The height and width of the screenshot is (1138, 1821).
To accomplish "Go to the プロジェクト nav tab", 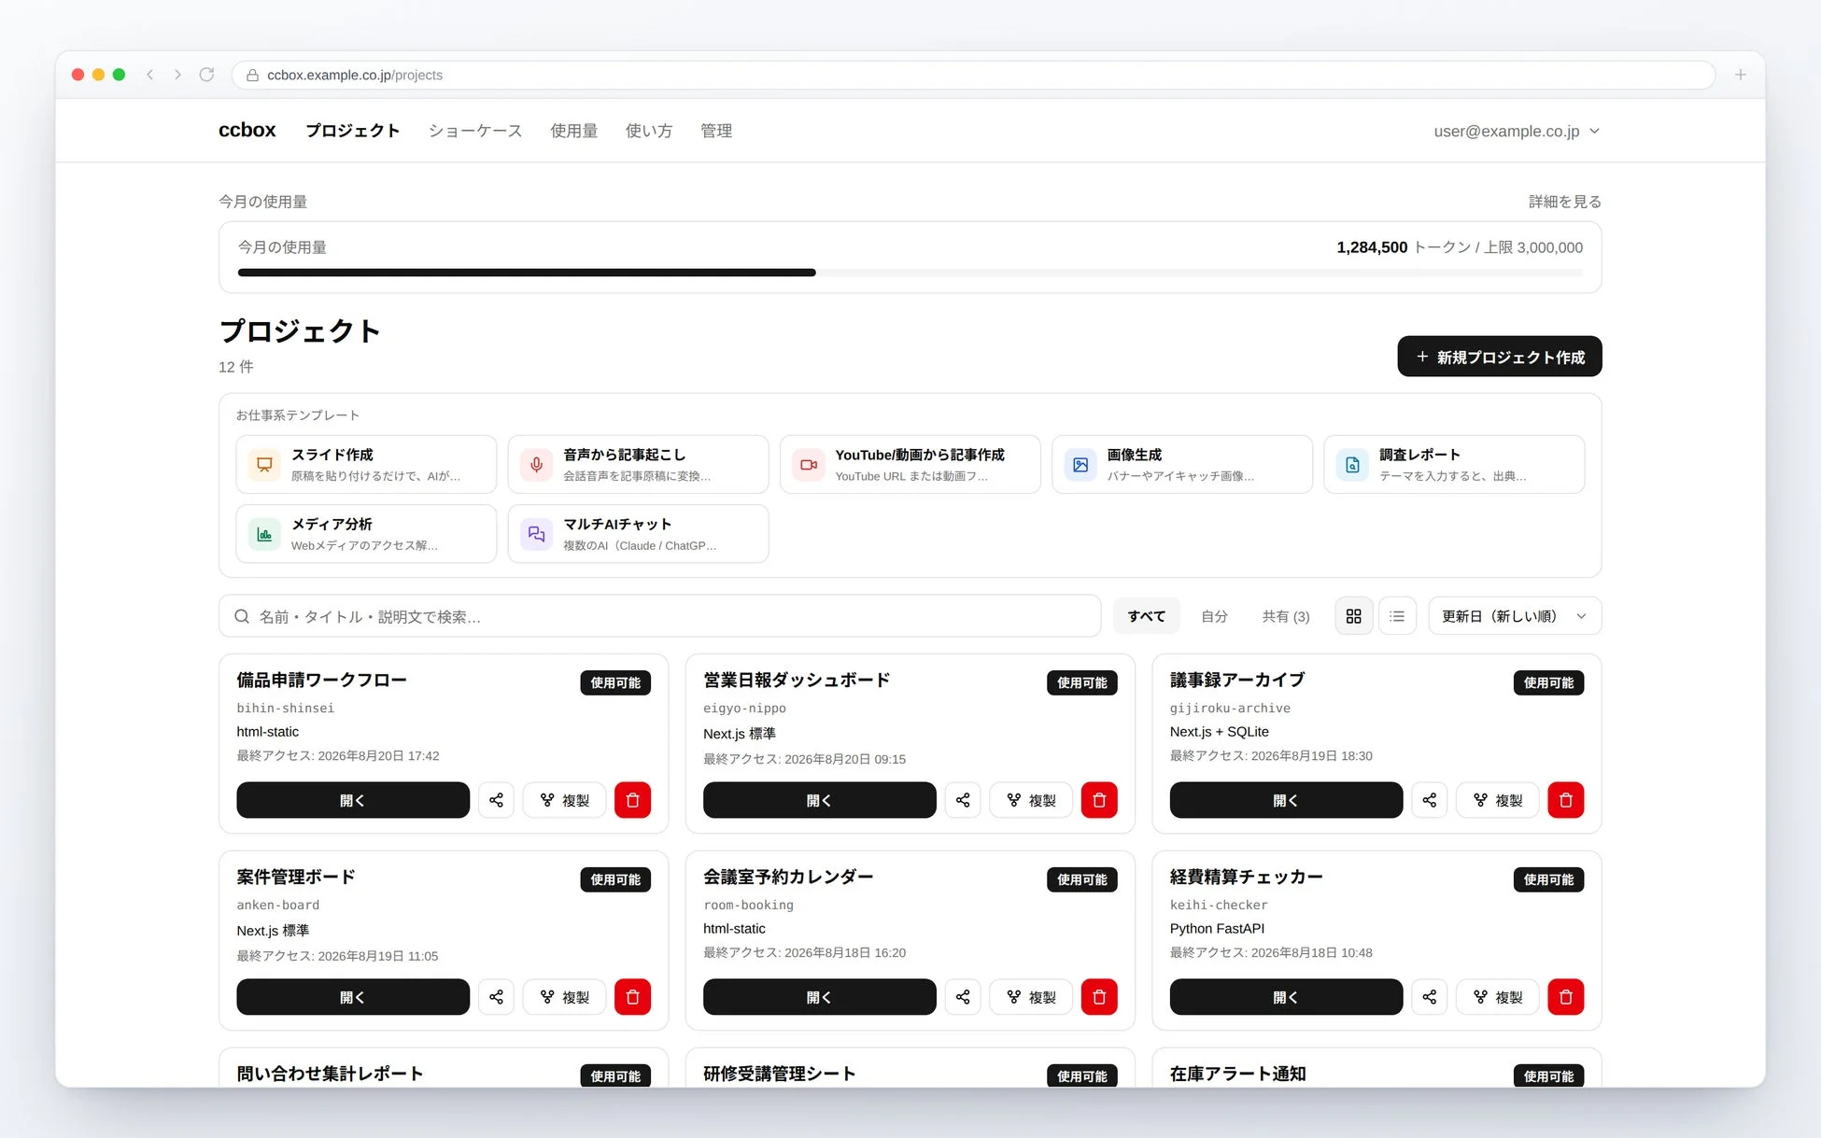I will 353,131.
